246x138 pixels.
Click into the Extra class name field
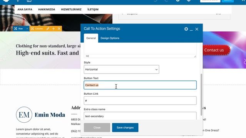pos(140,116)
